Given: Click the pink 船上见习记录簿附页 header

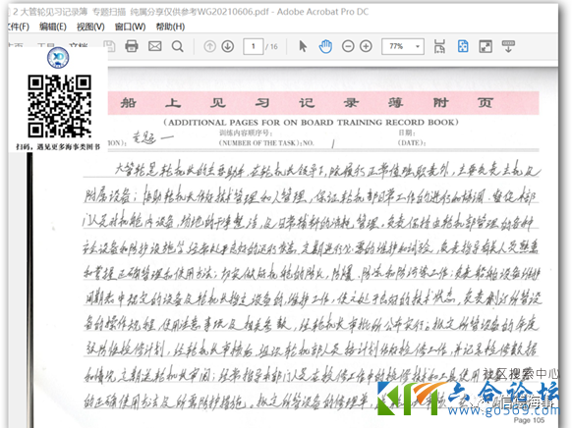Looking at the screenshot, I should (x=323, y=103).
